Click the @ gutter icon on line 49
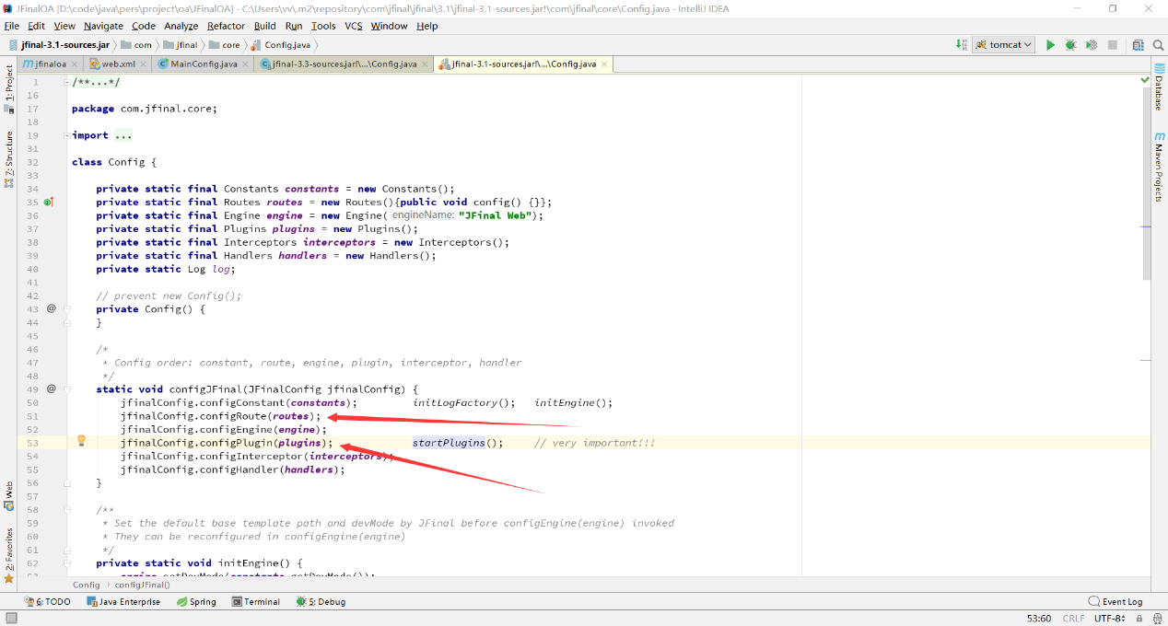Image resolution: width=1168 pixels, height=626 pixels. (52, 388)
